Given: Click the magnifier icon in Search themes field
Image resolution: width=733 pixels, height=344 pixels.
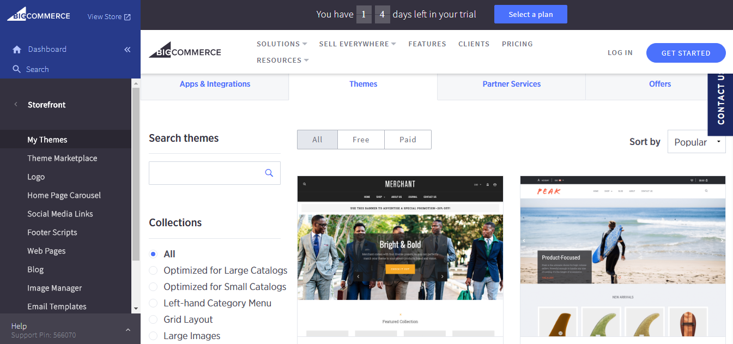Looking at the screenshot, I should pos(269,172).
